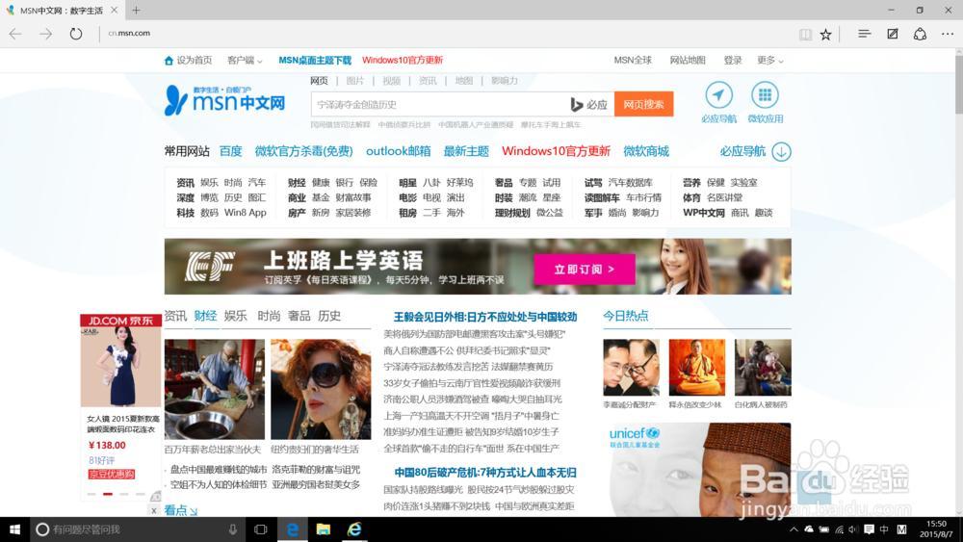
Task: Make a web note pen icon
Action: click(x=893, y=34)
